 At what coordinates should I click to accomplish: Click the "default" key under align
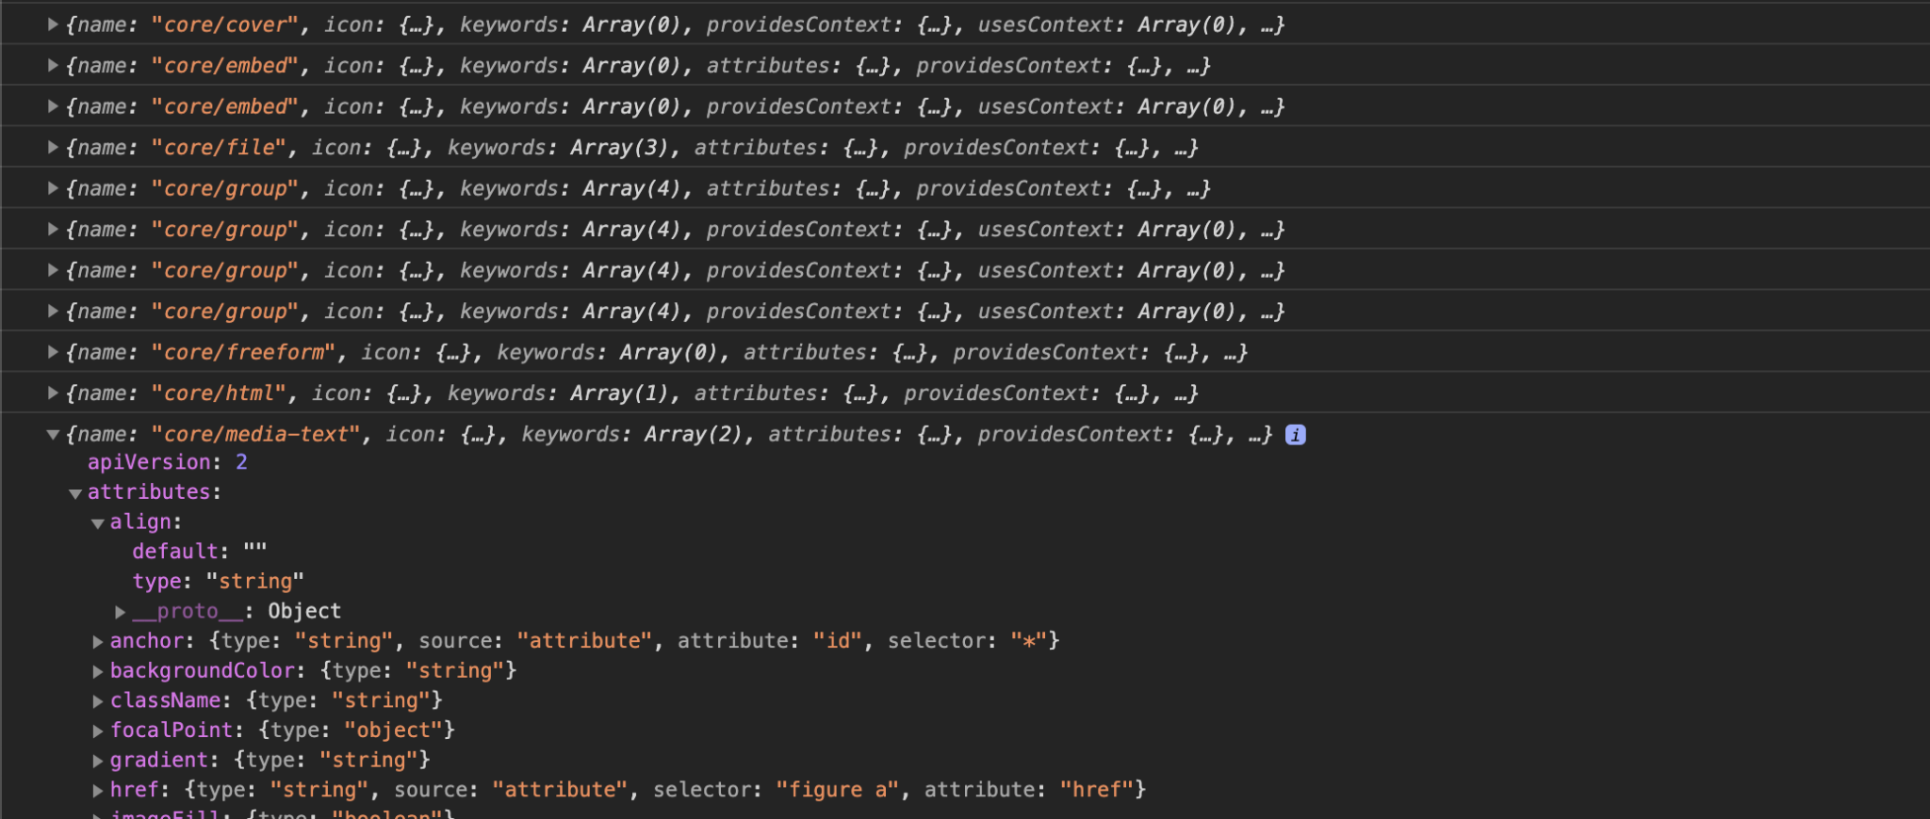[x=175, y=552]
